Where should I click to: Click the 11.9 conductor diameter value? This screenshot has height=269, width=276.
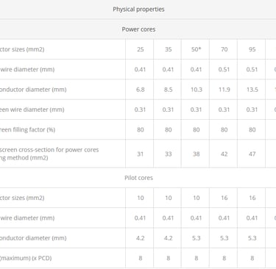tap(224, 90)
